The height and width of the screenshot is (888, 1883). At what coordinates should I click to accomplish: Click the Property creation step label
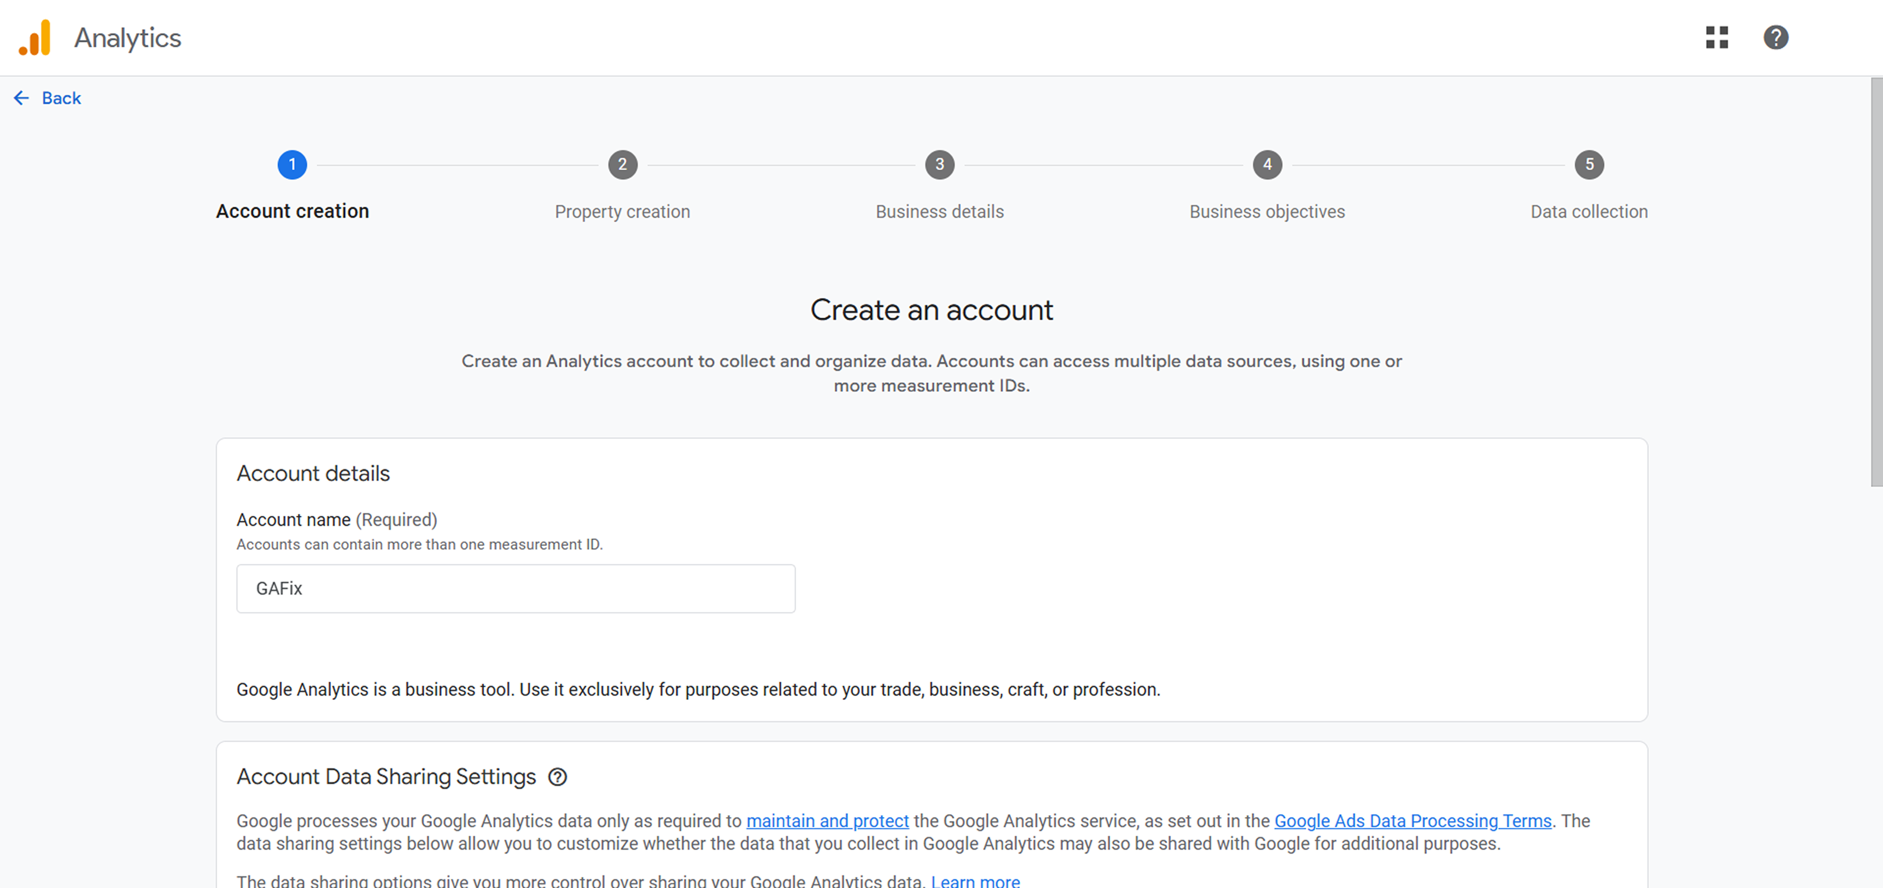[622, 212]
